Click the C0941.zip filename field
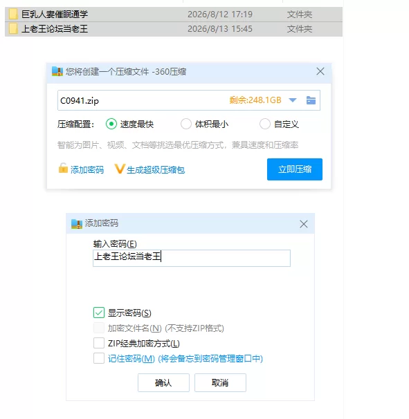 (189, 100)
